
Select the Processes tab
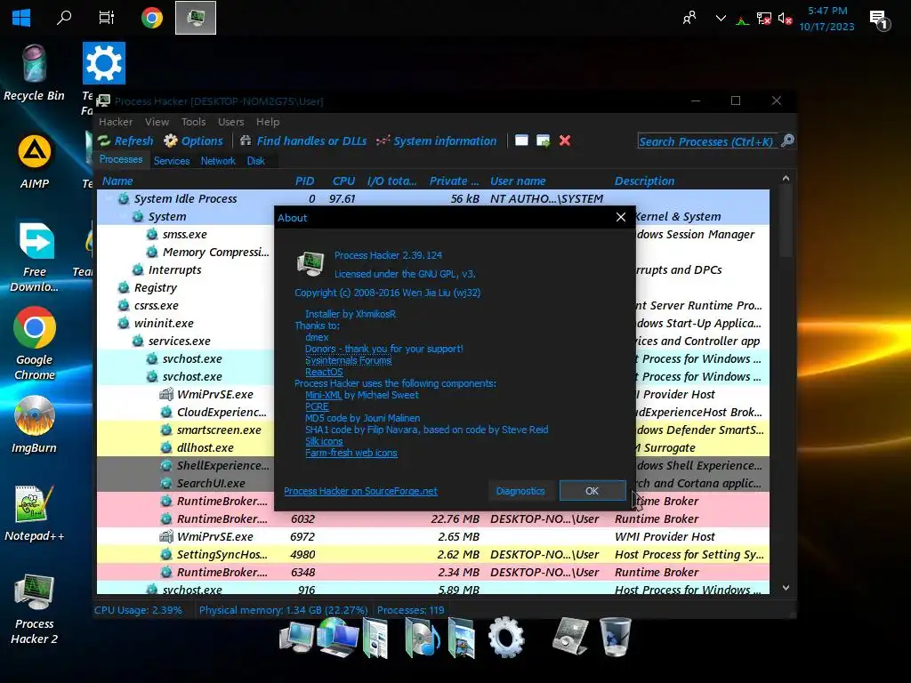click(121, 160)
